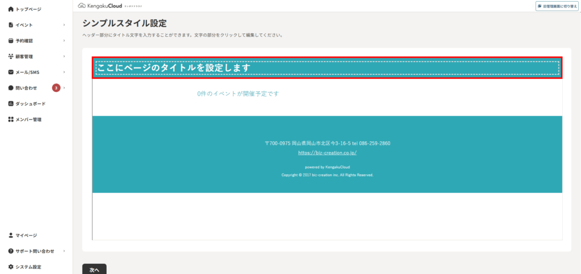Expand the サポート問い合わせ submenu chevron
Image resolution: width=581 pixels, height=274 pixels.
tap(64, 251)
